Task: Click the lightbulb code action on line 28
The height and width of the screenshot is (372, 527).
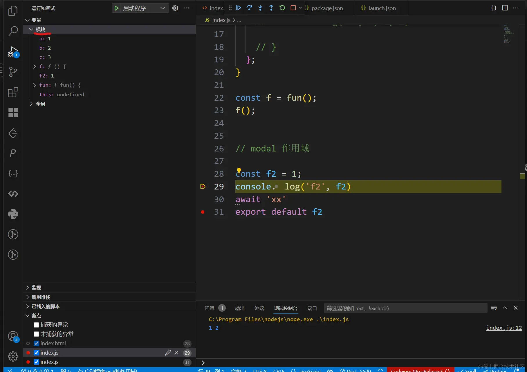Action: 239,170
